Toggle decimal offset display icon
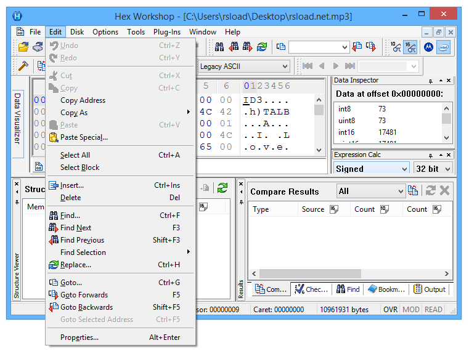This screenshot has height=359, width=469. 396,47
